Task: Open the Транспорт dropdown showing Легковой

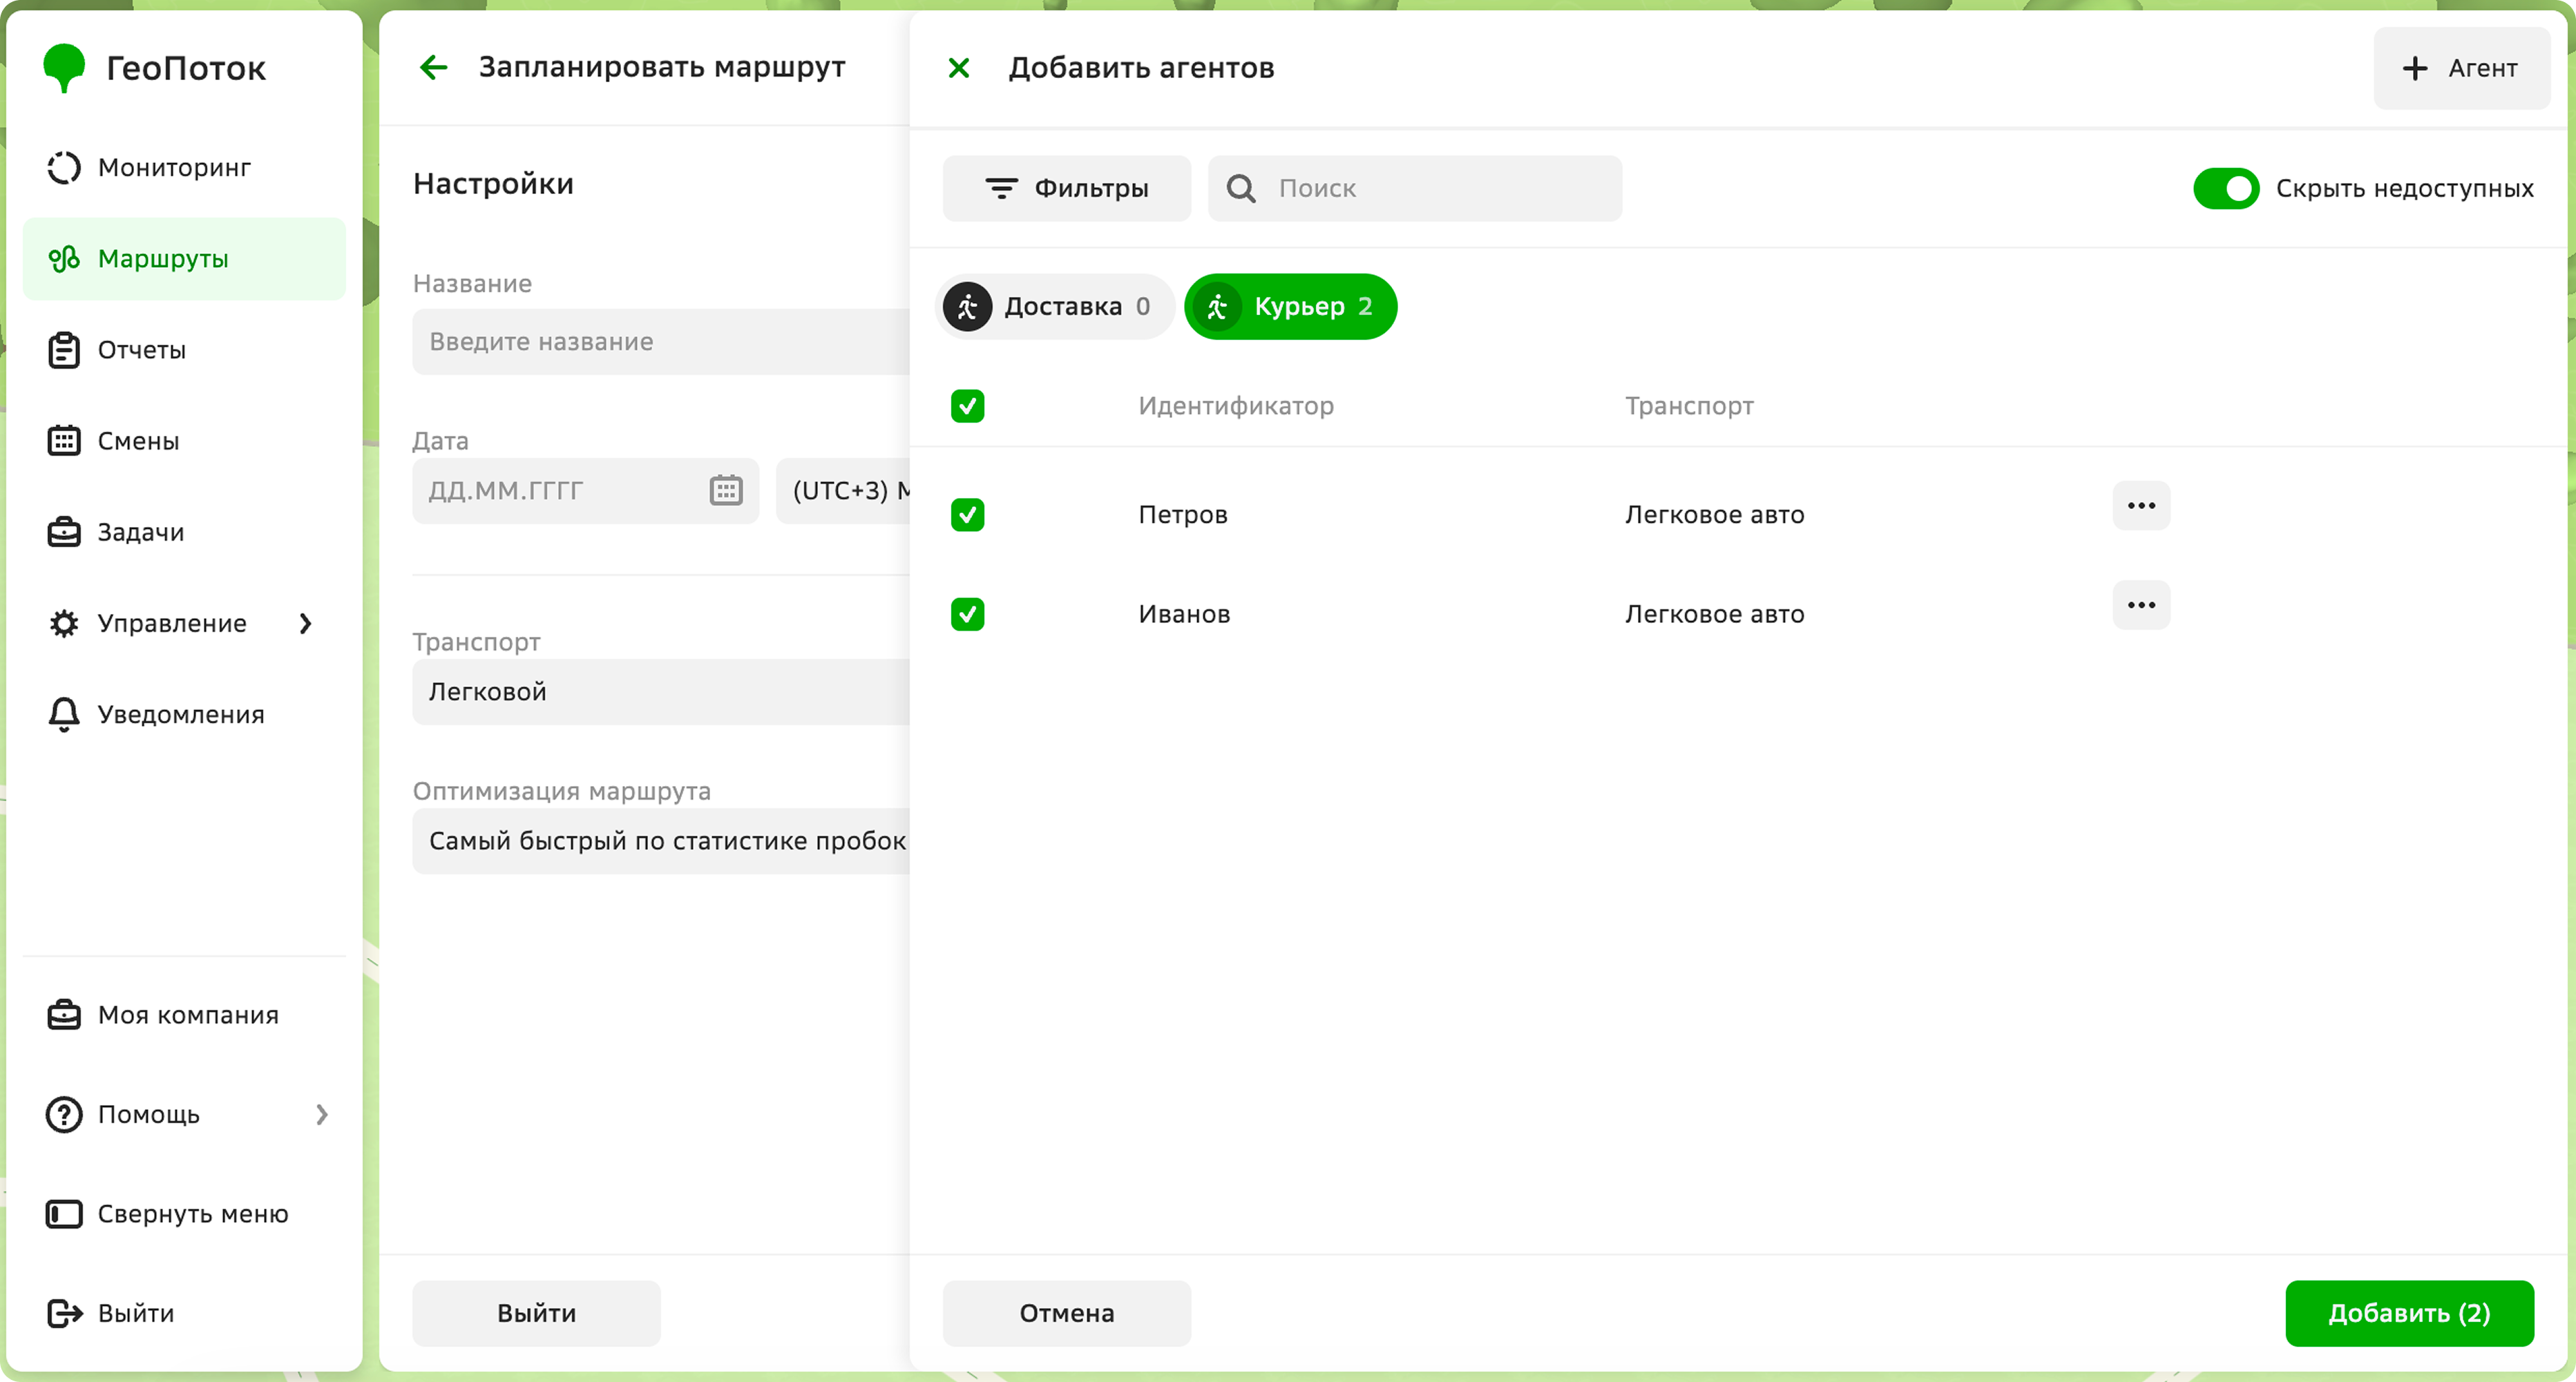Action: click(x=661, y=691)
